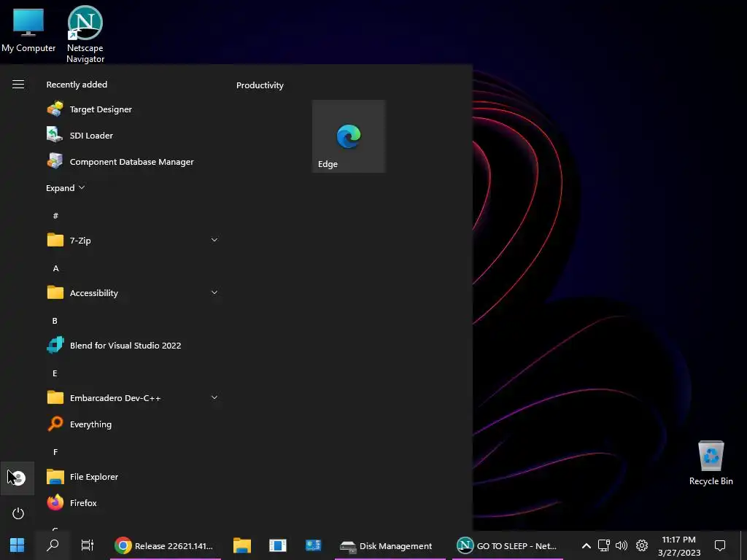The image size is (747, 560).
Task: Click the B letter header
Action: click(x=55, y=321)
